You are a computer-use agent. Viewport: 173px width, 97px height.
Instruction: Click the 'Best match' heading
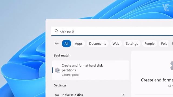(x=62, y=55)
